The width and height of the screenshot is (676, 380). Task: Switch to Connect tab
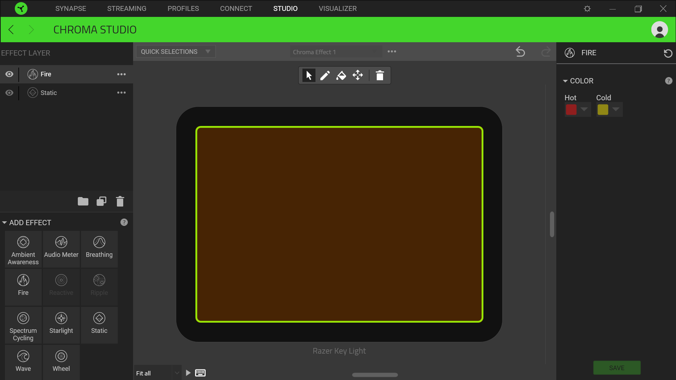coord(236,8)
